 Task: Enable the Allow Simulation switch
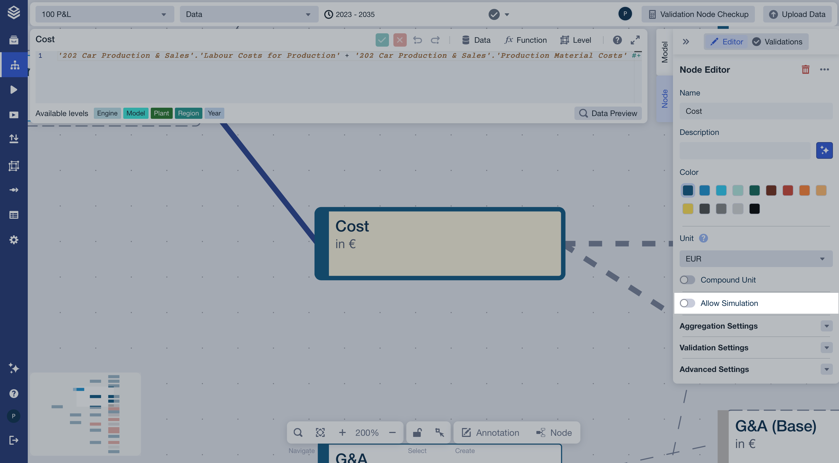pyautogui.click(x=687, y=303)
